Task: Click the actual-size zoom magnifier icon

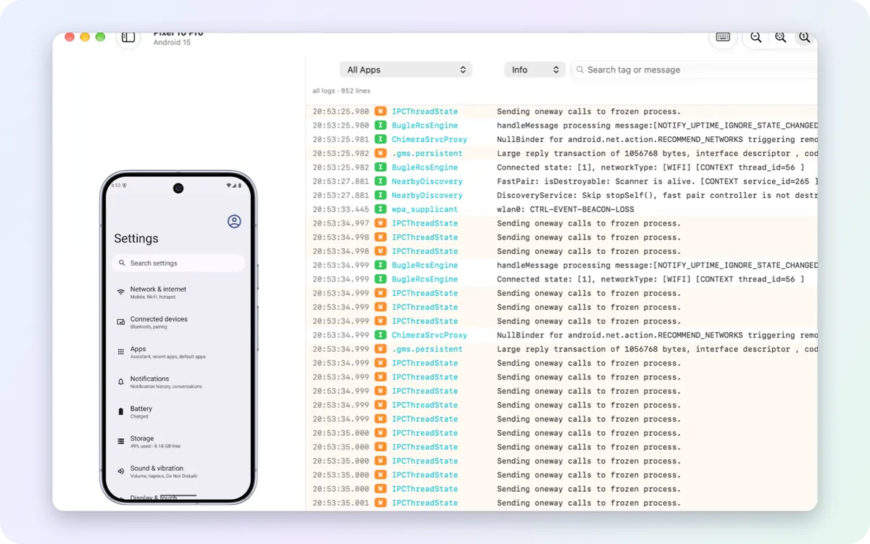Action: pos(804,37)
